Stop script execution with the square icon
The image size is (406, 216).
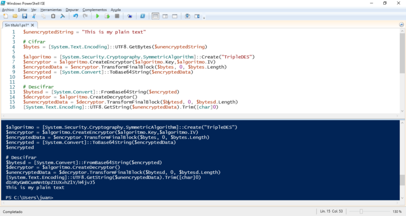(x=117, y=16)
